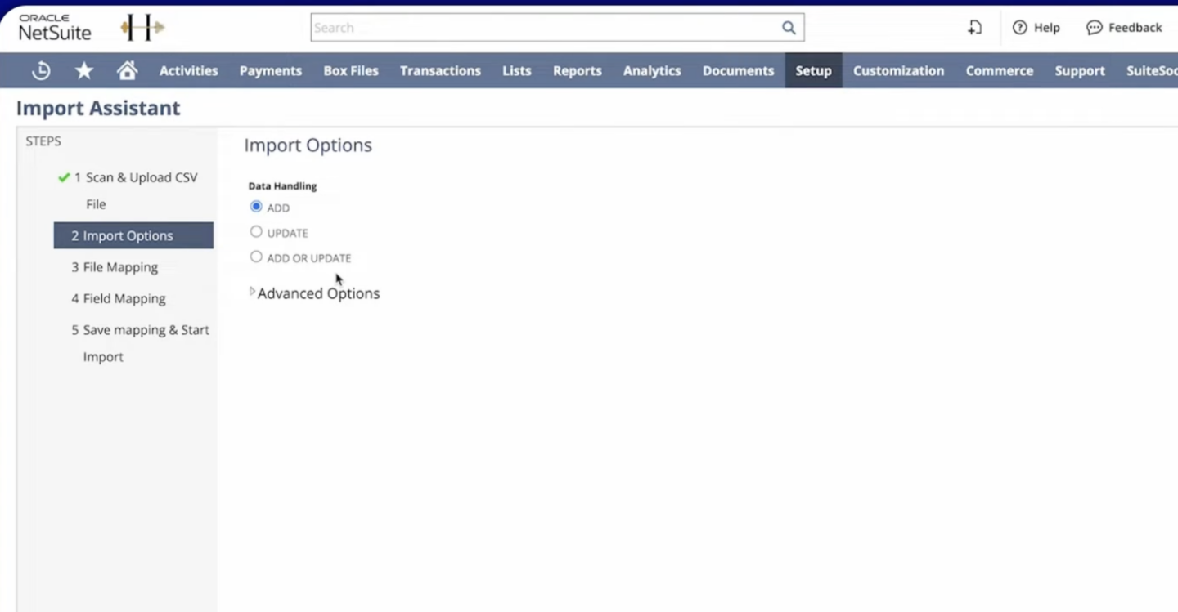Open the Shortcuts star icon
Viewport: 1178px width, 612px height.
84,71
